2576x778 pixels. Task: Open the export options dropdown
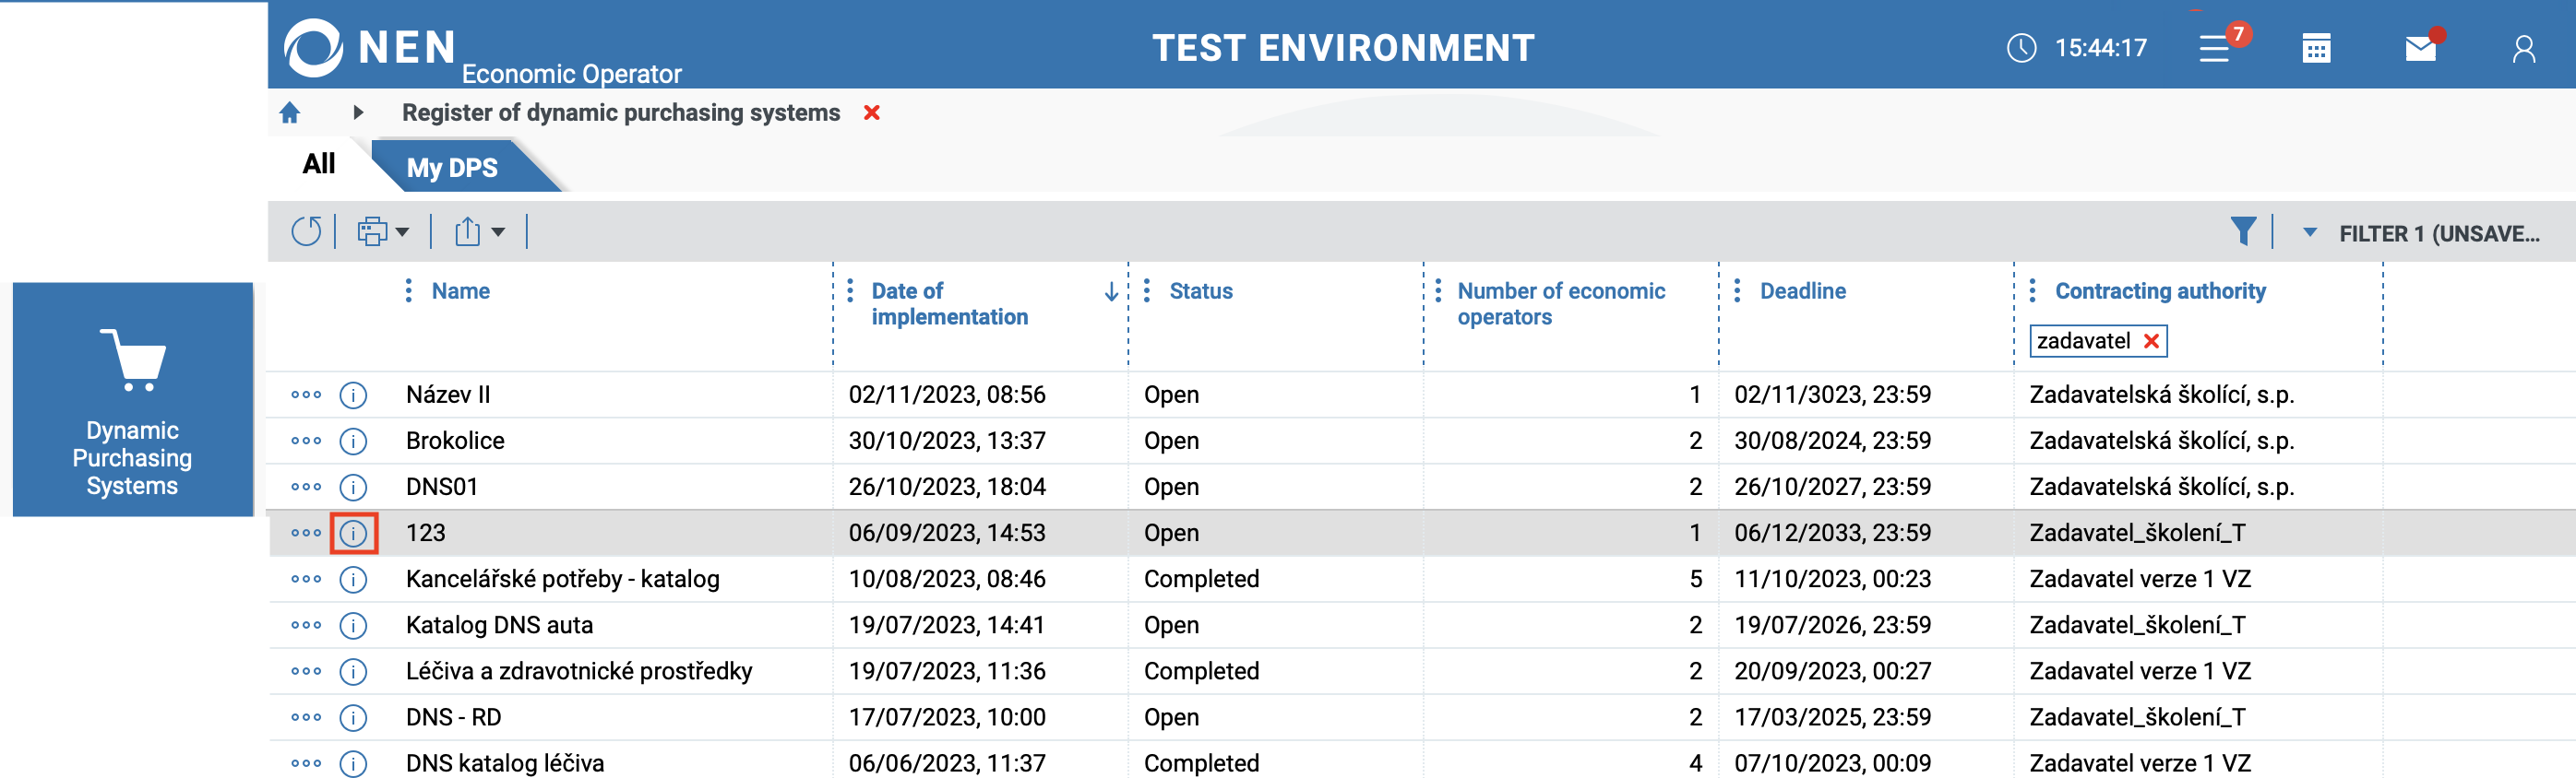click(479, 231)
